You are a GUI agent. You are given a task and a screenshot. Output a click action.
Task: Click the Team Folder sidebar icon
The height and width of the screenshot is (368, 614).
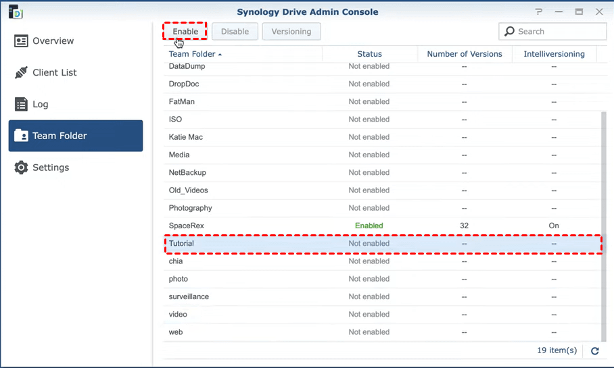tap(22, 136)
